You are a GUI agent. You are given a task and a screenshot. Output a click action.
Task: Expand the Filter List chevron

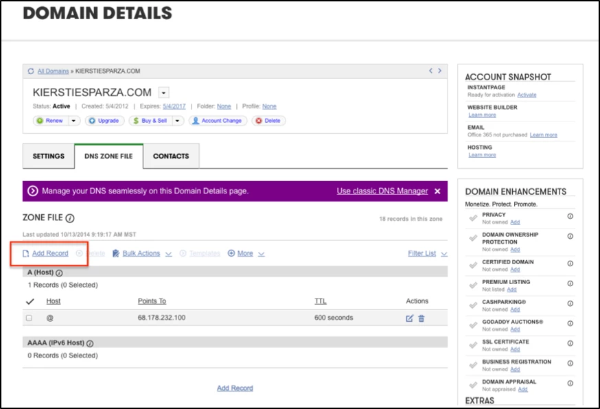click(444, 254)
